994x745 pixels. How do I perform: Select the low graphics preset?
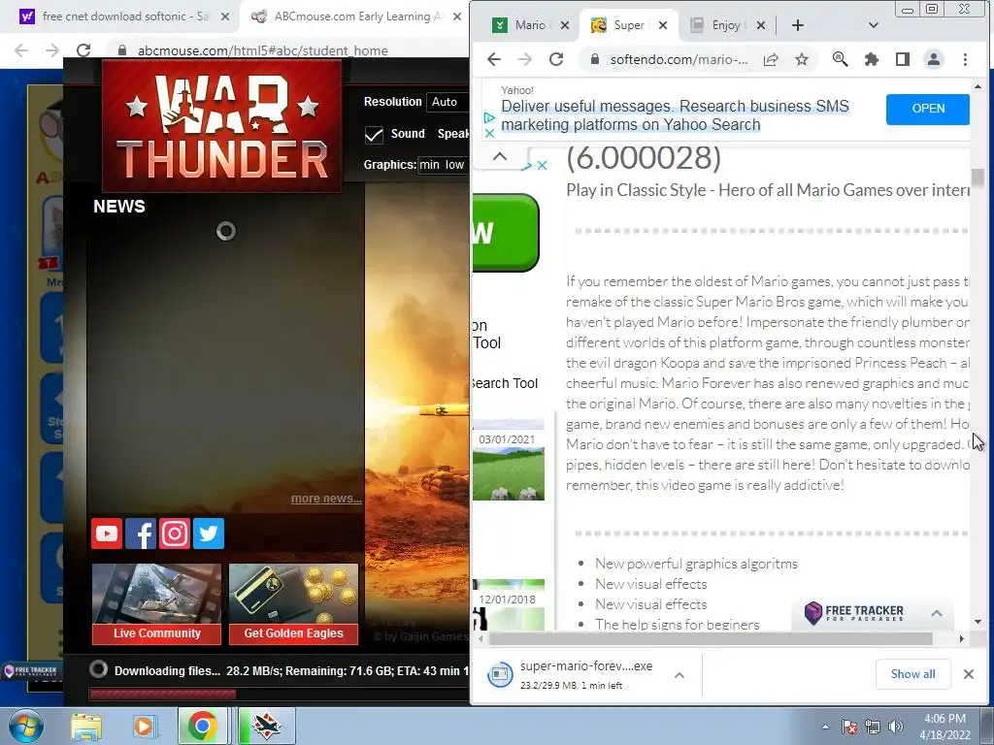pos(454,165)
